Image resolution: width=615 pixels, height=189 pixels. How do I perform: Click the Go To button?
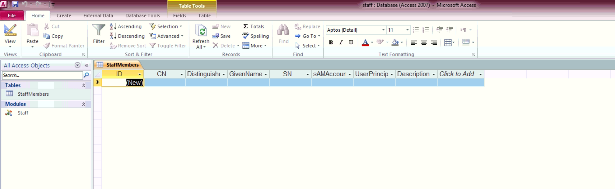coord(307,36)
